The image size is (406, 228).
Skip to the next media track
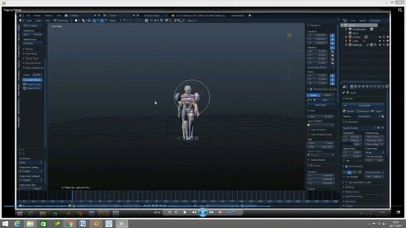(211, 213)
